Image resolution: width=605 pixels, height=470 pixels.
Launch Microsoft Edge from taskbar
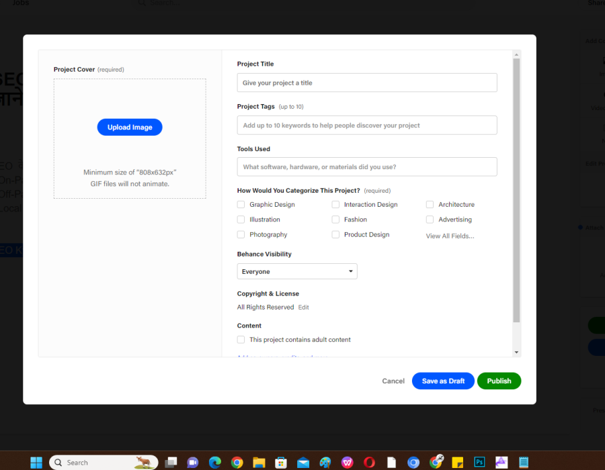click(215, 462)
